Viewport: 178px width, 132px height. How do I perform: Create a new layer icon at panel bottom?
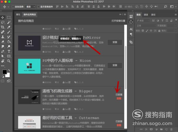click(x=166, y=129)
